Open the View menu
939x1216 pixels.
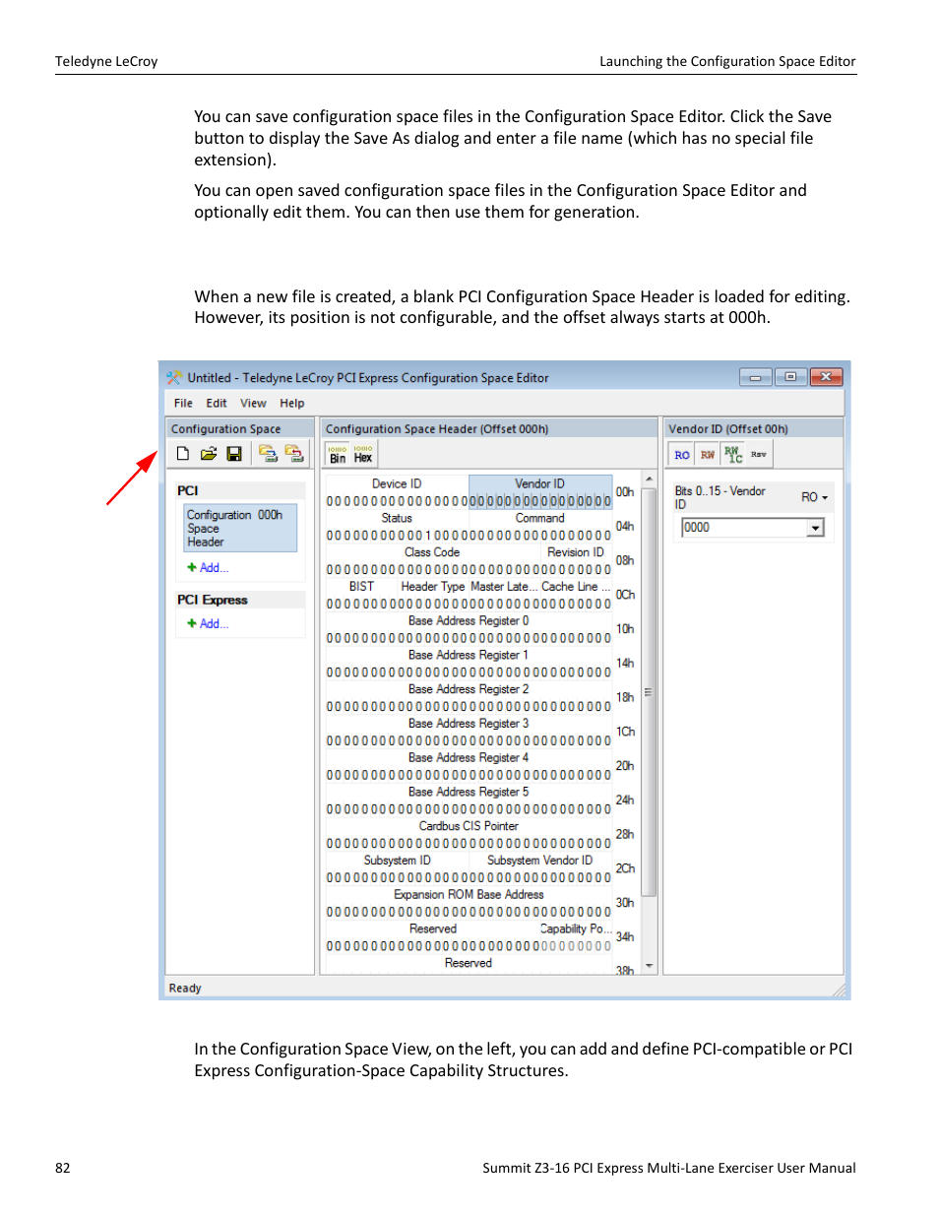(x=253, y=403)
